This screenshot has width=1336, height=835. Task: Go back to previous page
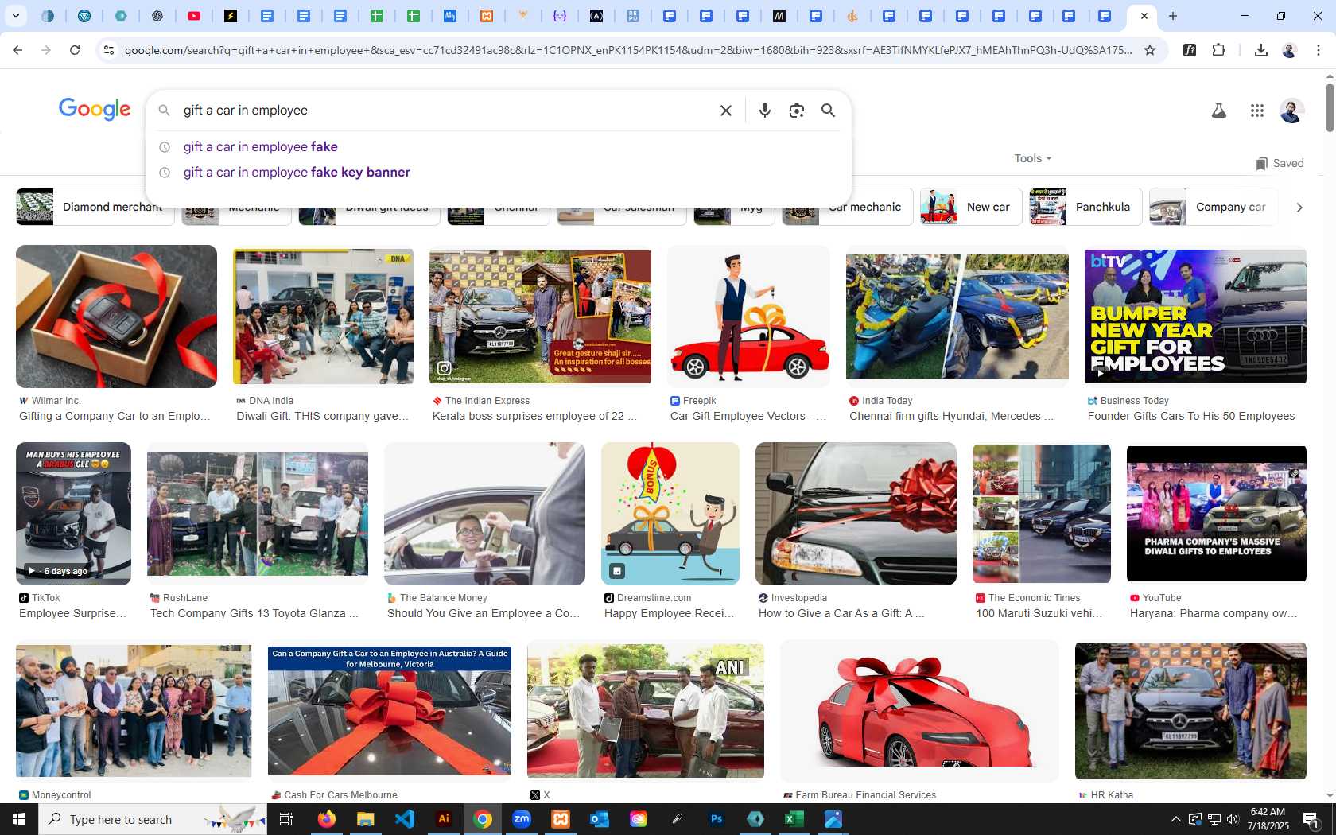point(17,50)
